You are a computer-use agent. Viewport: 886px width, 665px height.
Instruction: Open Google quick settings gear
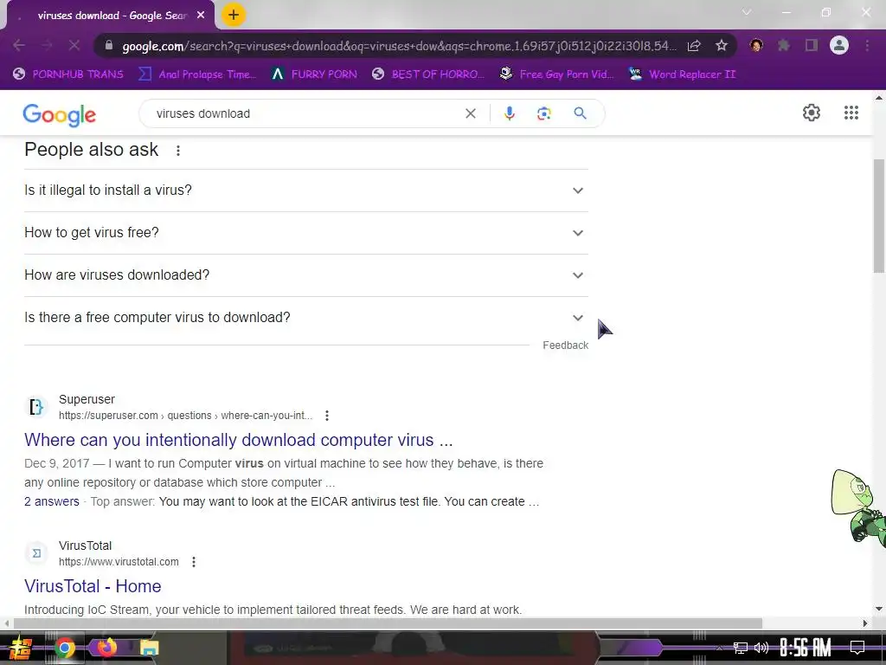click(x=812, y=113)
